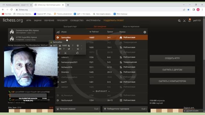Viewport: 205px width, 115px height.
Task: Expand Победители турниров Ещё link
Action: pos(144,109)
